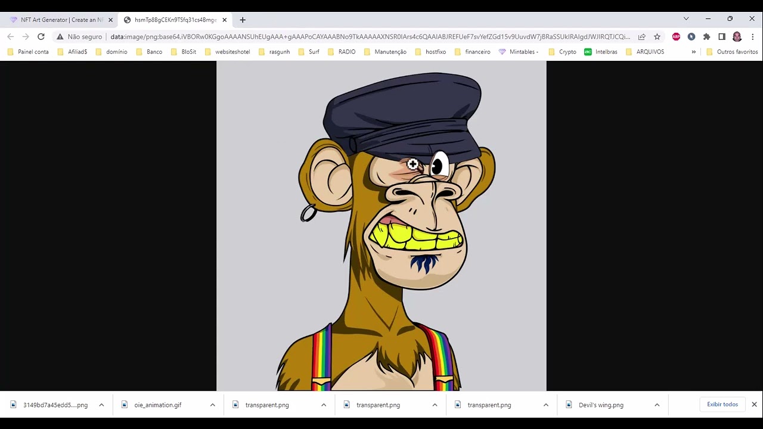Open the downloaded 3149bd7a45edd5....png file

coord(49,405)
